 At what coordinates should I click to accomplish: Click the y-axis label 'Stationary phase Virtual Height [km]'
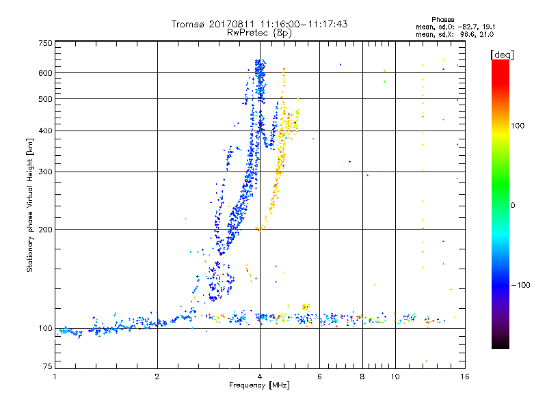point(29,205)
